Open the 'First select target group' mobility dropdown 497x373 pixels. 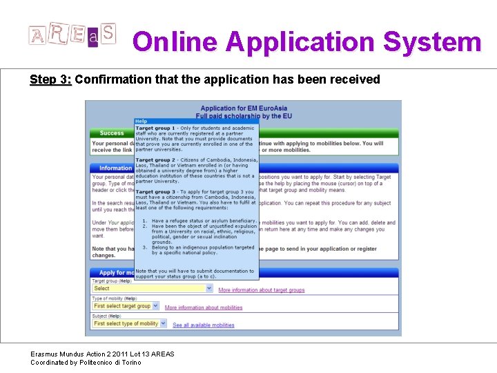click(126, 306)
